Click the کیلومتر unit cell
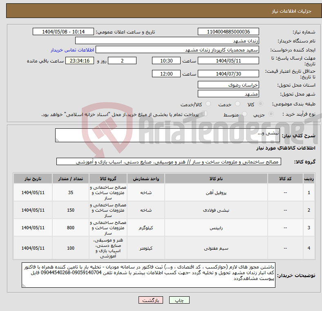The width and height of the screenshot is (322, 311). click(x=146, y=248)
